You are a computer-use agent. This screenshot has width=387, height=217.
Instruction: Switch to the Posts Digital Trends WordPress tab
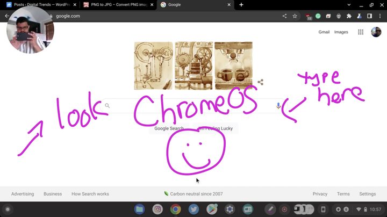point(41,5)
